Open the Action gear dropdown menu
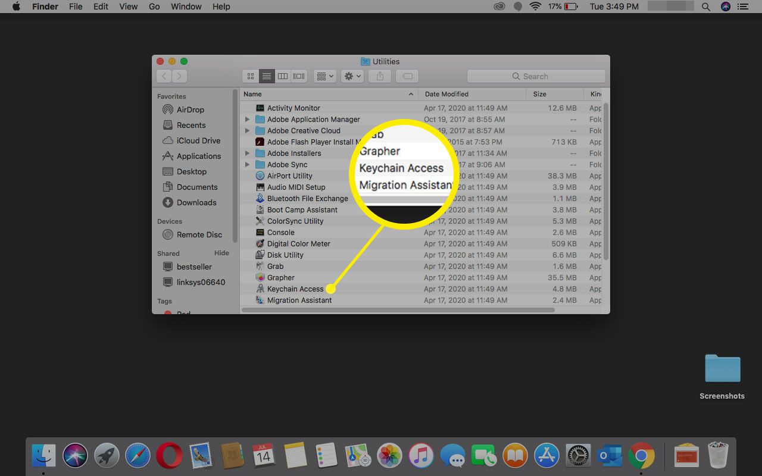Screen dimensions: 762x476 (352, 76)
